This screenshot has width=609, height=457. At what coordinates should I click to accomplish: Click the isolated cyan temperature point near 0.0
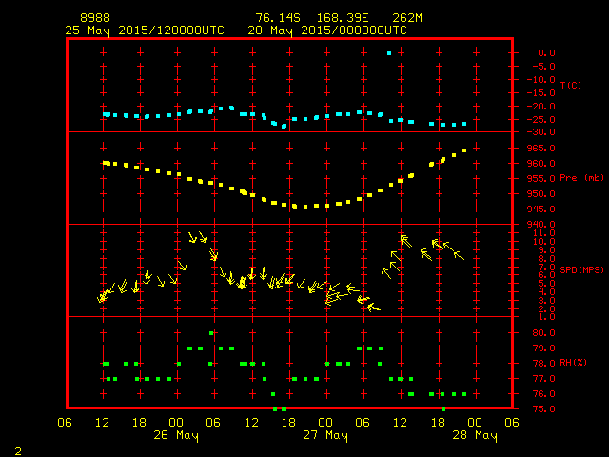[389, 53]
